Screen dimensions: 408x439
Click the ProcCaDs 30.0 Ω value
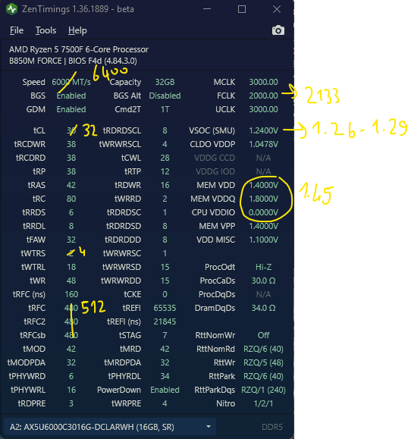coord(263,281)
